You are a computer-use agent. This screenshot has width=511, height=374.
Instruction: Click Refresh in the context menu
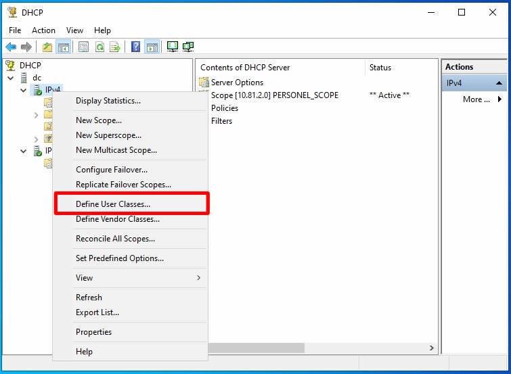pos(131,298)
